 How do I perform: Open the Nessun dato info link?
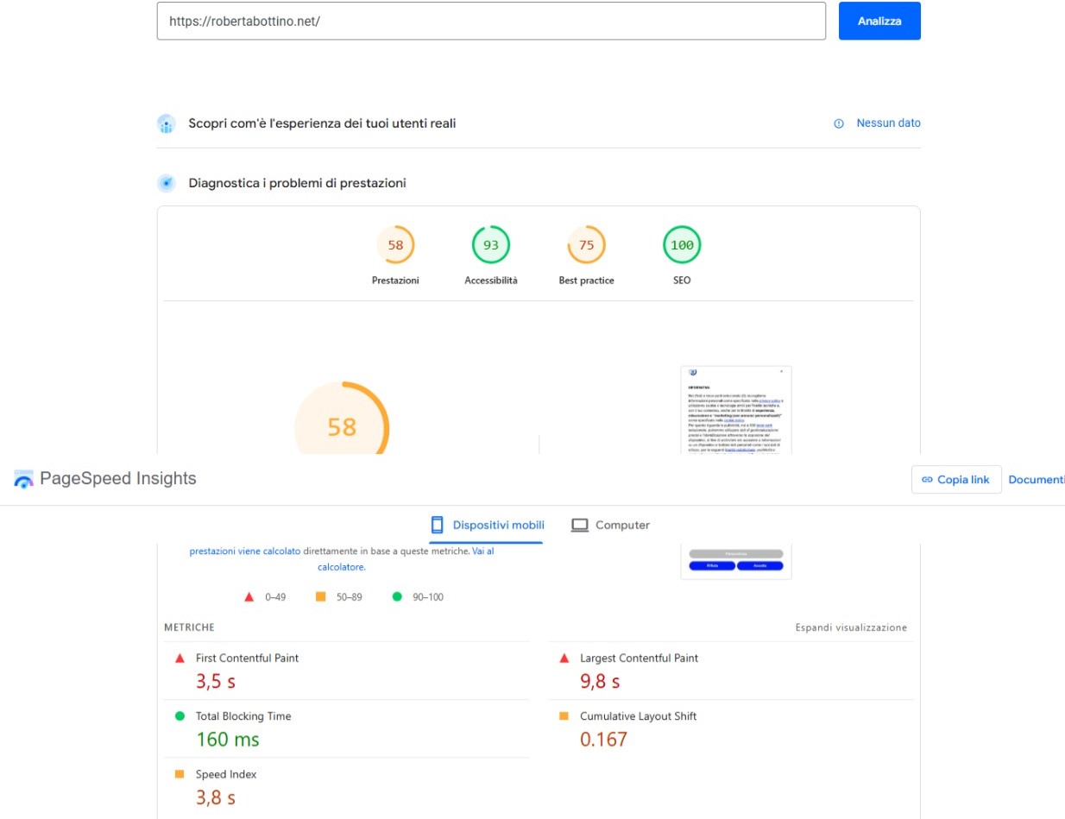pyautogui.click(x=888, y=123)
